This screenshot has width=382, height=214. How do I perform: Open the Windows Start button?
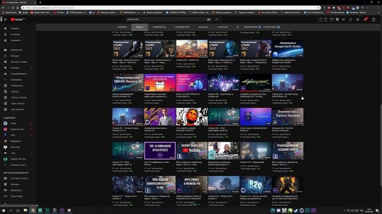[x=4, y=210]
